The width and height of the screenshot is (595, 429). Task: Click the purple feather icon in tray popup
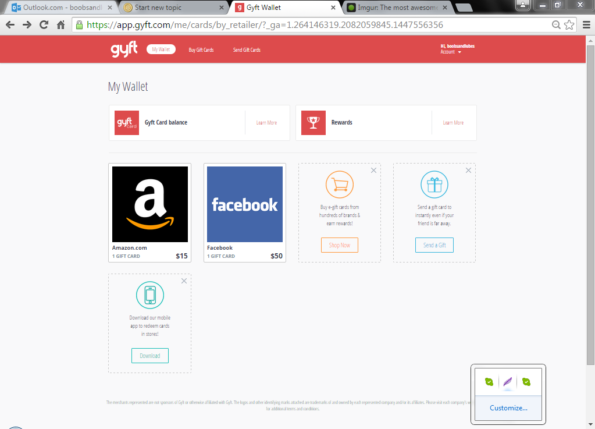click(508, 381)
